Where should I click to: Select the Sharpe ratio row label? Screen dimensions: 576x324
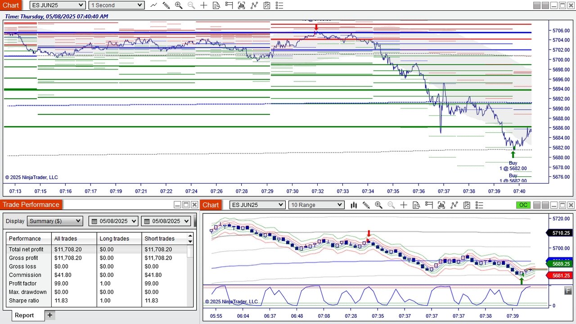click(x=24, y=301)
